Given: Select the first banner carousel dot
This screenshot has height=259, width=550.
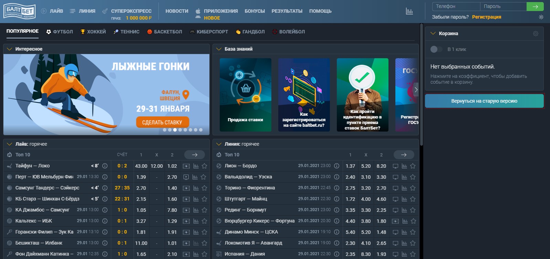Looking at the screenshot, I should tap(165, 130).
